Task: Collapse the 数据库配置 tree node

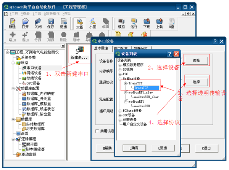Action: 13,89
